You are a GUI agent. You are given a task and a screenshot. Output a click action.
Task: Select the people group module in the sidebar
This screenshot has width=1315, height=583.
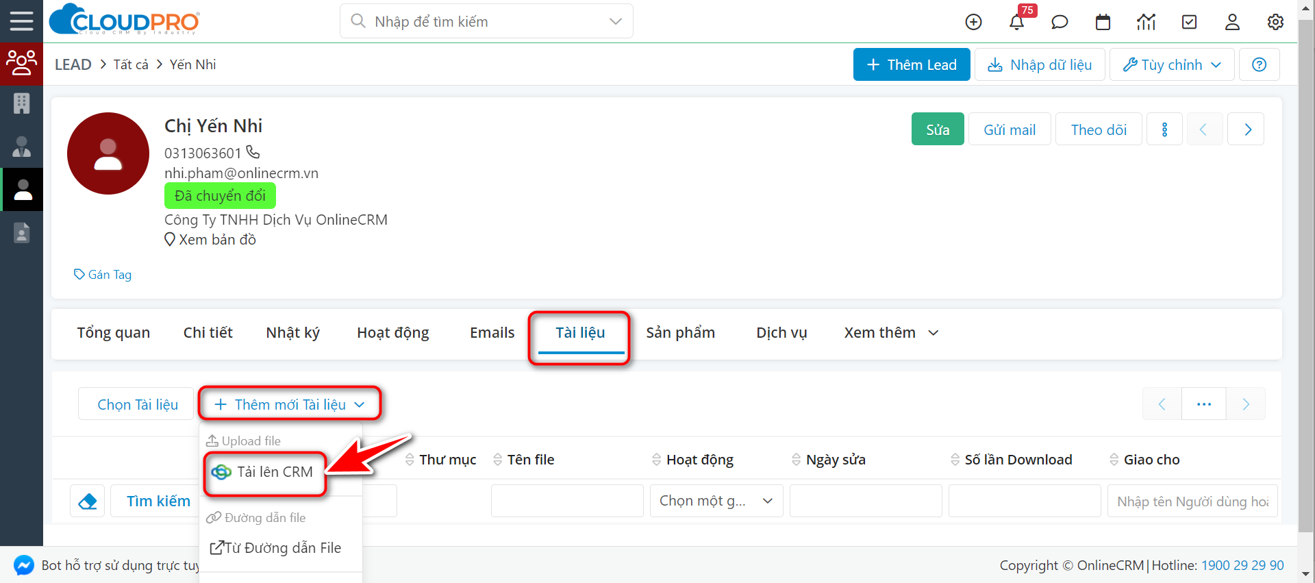(21, 63)
